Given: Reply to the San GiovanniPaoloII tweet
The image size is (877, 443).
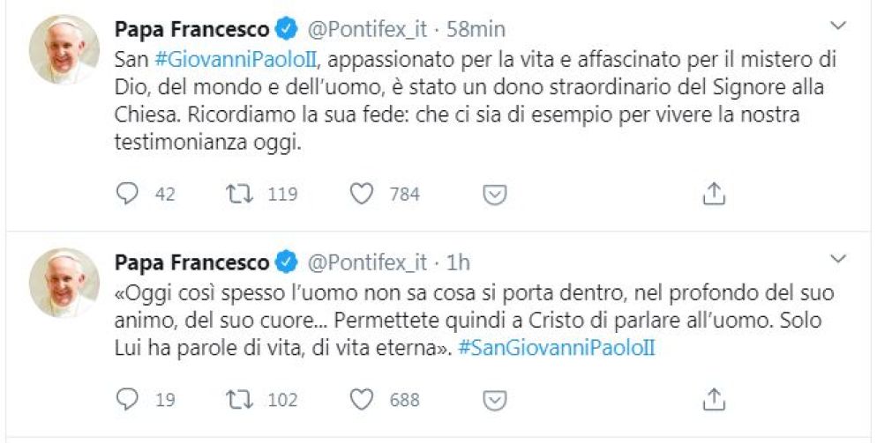Looking at the screenshot, I should [x=129, y=194].
